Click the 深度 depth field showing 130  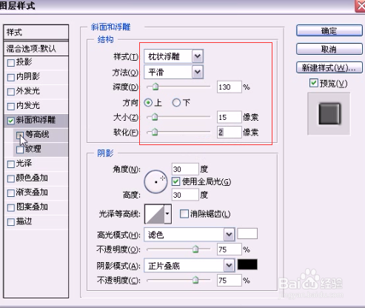229,87
